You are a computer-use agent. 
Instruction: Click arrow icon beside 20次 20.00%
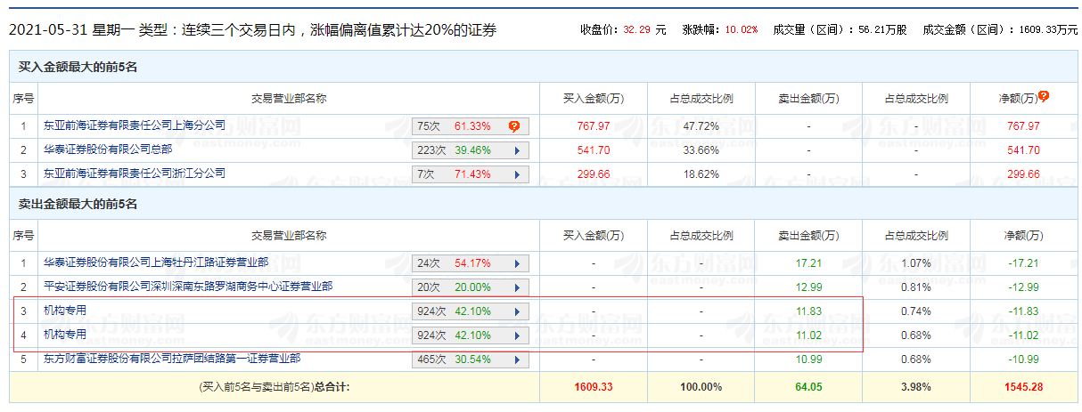point(517,287)
